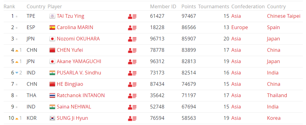The height and width of the screenshot is (125, 306).
Task: Open Saina NEHWAL player page
Action: [x=74, y=107]
